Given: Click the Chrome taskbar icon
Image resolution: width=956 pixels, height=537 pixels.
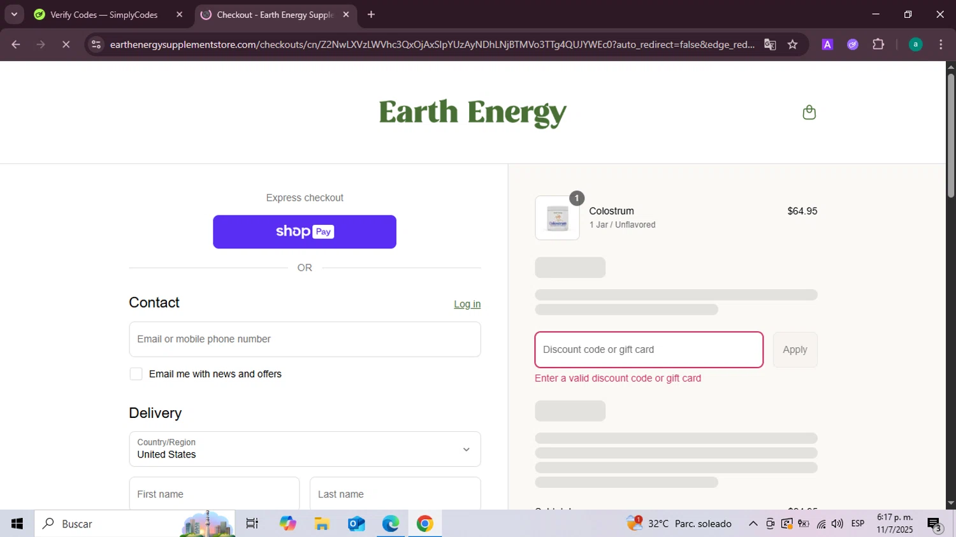Looking at the screenshot, I should tap(425, 524).
